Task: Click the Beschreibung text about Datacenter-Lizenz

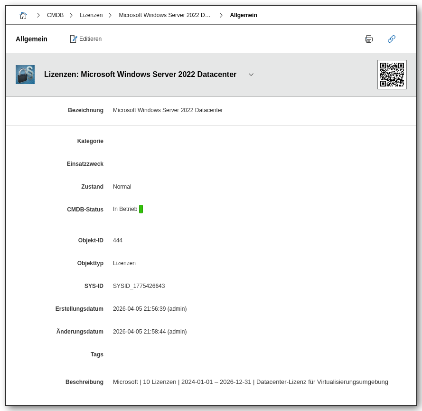Action: click(250, 382)
